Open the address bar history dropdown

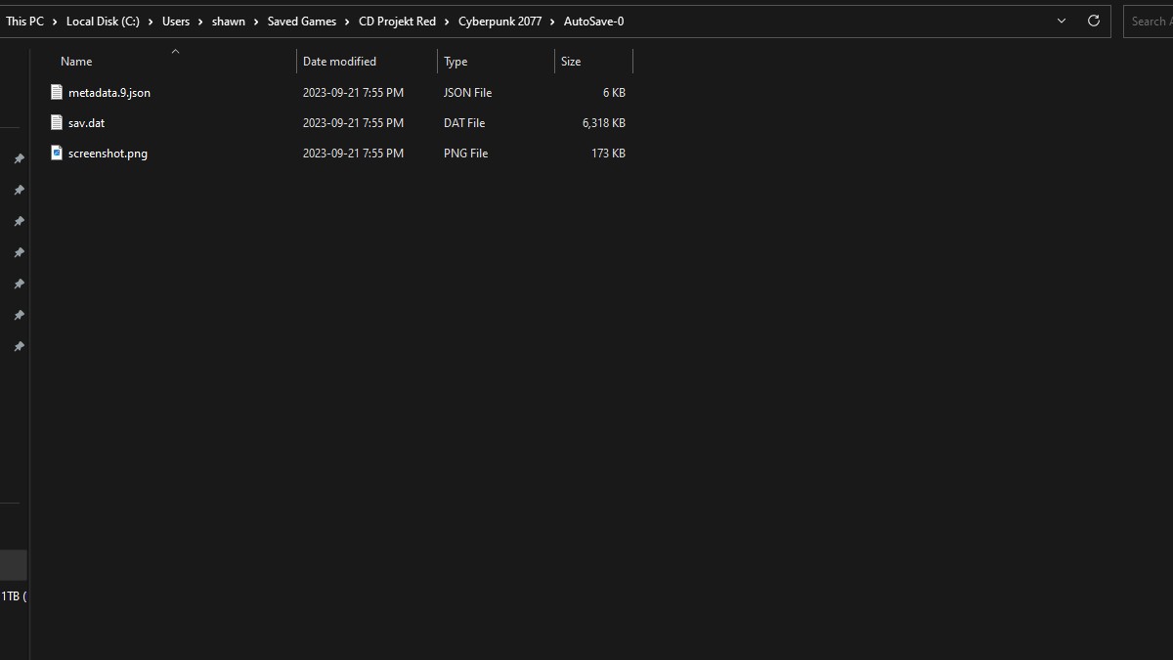point(1062,21)
